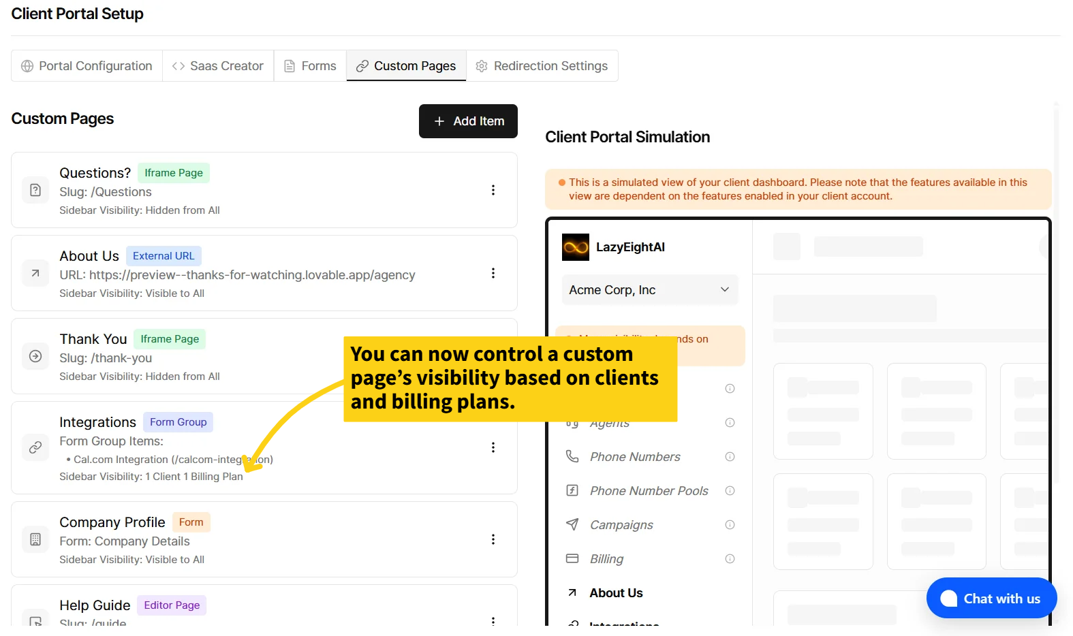Open three-dot menu for About Us
Image resolution: width=1073 pixels, height=636 pixels.
click(493, 273)
